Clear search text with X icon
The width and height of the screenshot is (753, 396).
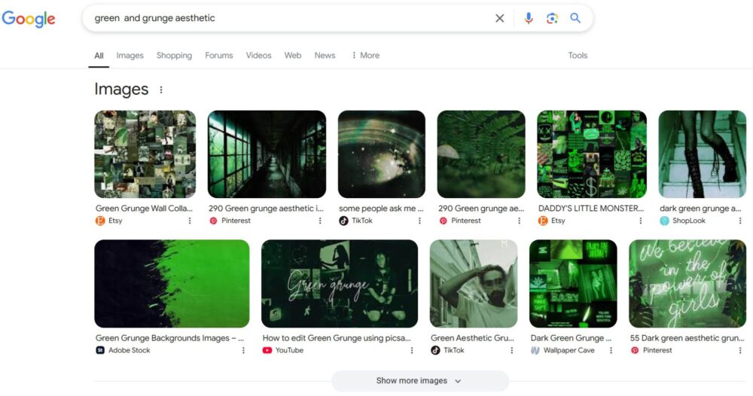click(x=499, y=18)
